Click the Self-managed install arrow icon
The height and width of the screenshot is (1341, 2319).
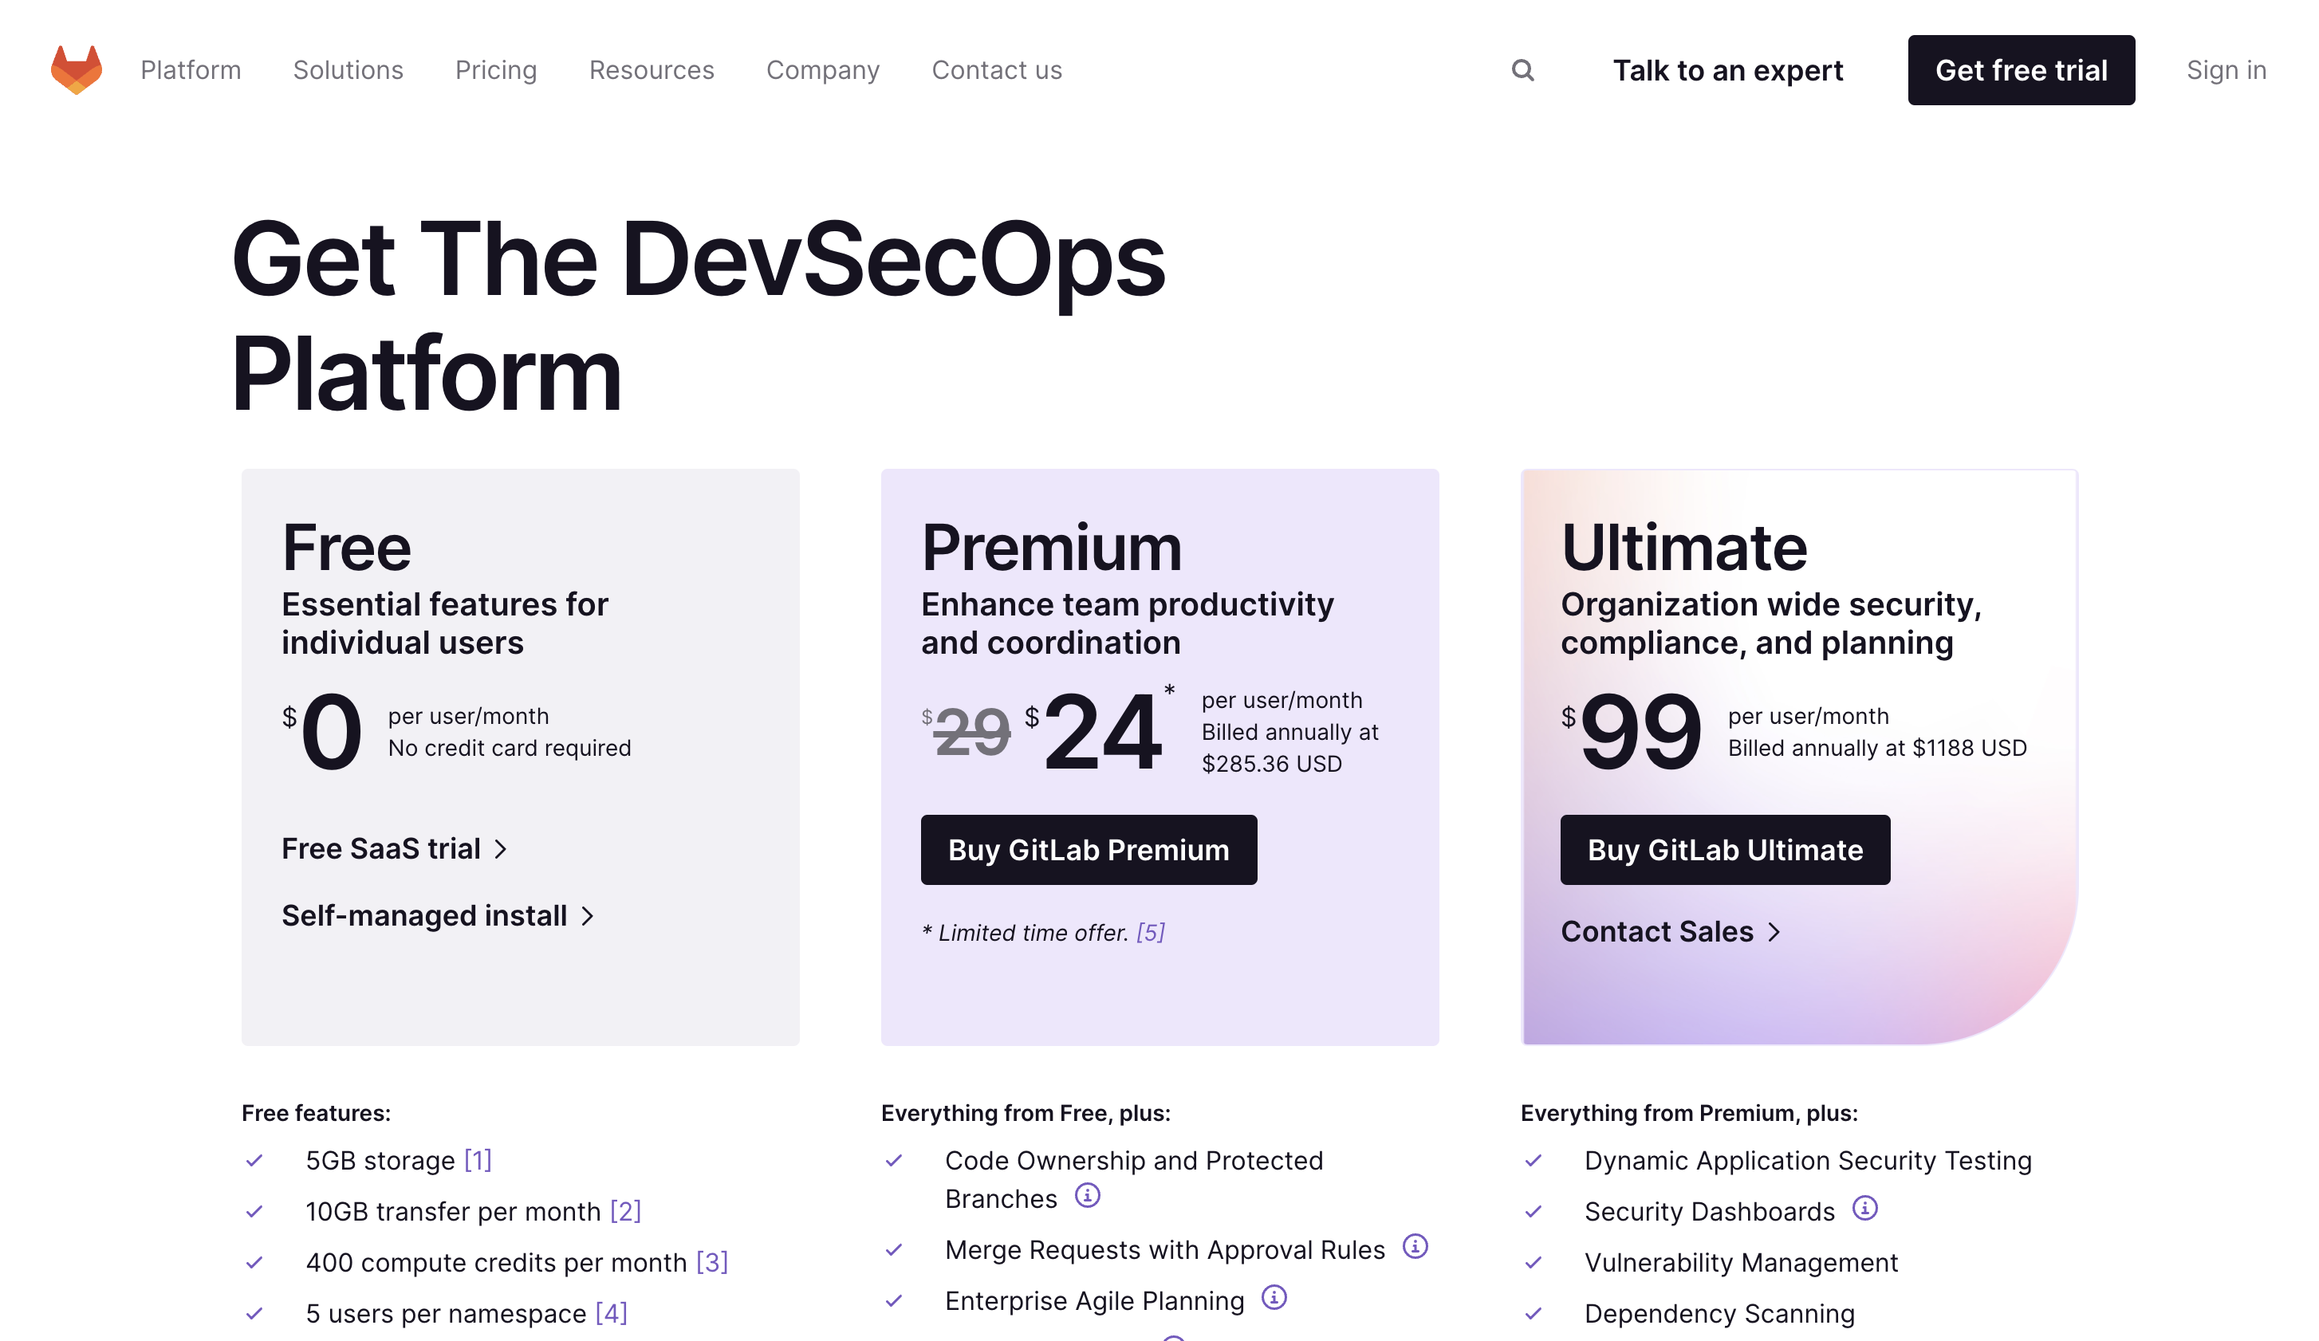click(x=589, y=914)
